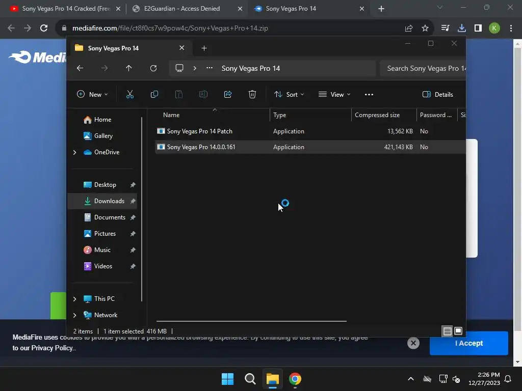This screenshot has width=522, height=391.
Task: Click the Search Sony Vegas Pro 14 box
Action: pos(423,69)
